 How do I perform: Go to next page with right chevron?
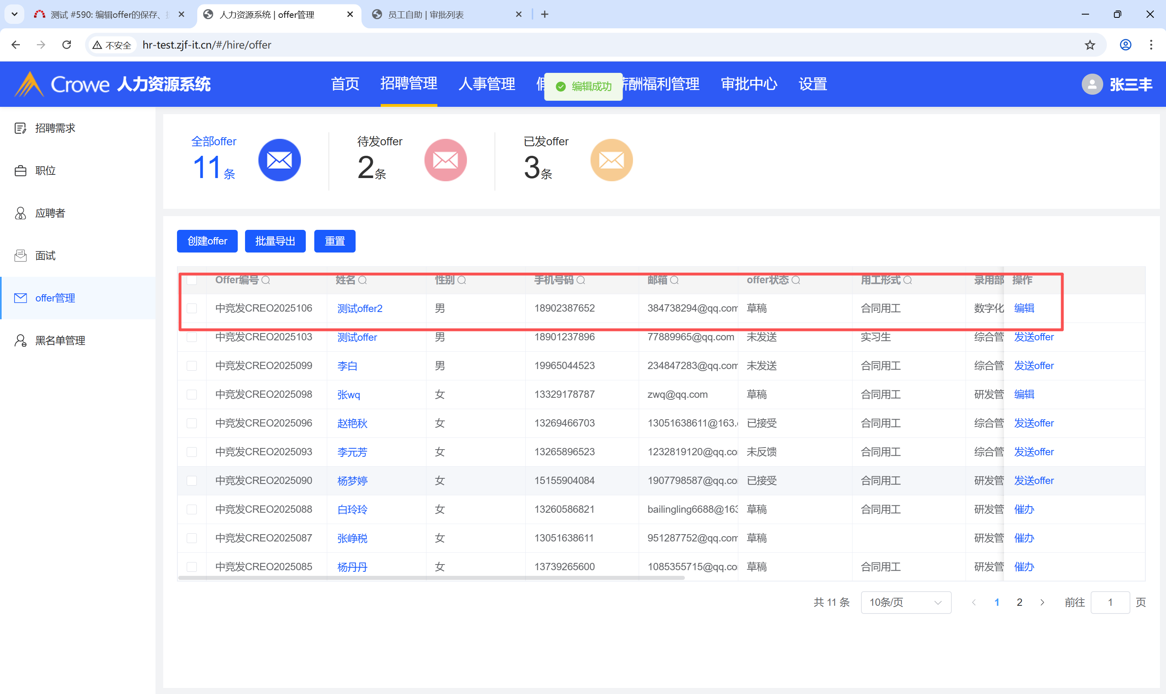pyautogui.click(x=1042, y=602)
